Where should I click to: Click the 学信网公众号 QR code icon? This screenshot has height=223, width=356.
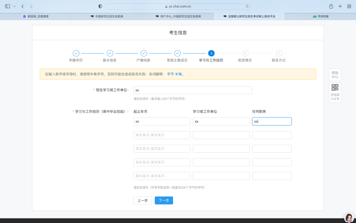tap(335, 88)
